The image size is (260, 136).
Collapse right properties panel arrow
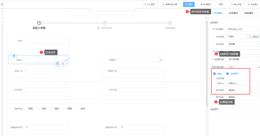click(208, 18)
